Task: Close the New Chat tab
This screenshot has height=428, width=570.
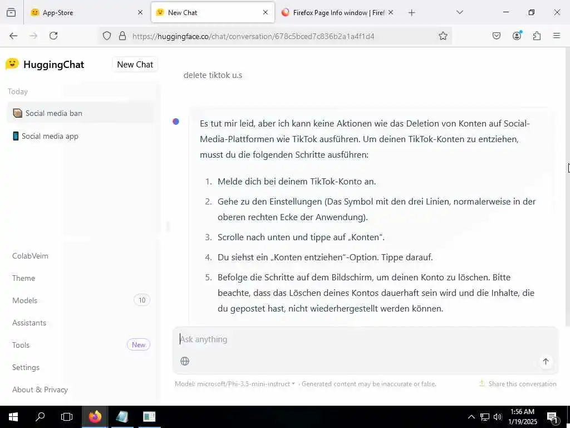Action: 266,12
